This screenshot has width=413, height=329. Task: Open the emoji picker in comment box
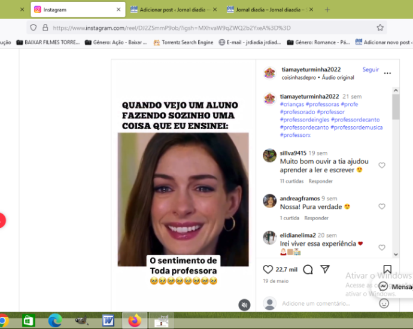(384, 303)
